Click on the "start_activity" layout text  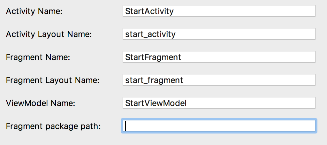coord(150,34)
